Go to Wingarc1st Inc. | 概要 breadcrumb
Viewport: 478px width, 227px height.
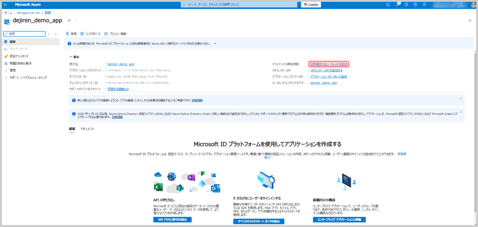(33, 13)
